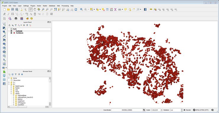This screenshot has width=219, height=113.
Task: Refresh the Browser Panel
Action: pos(13,74)
